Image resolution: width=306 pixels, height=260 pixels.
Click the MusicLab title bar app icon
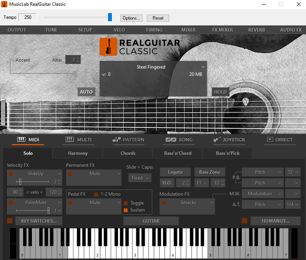coord(4,4)
